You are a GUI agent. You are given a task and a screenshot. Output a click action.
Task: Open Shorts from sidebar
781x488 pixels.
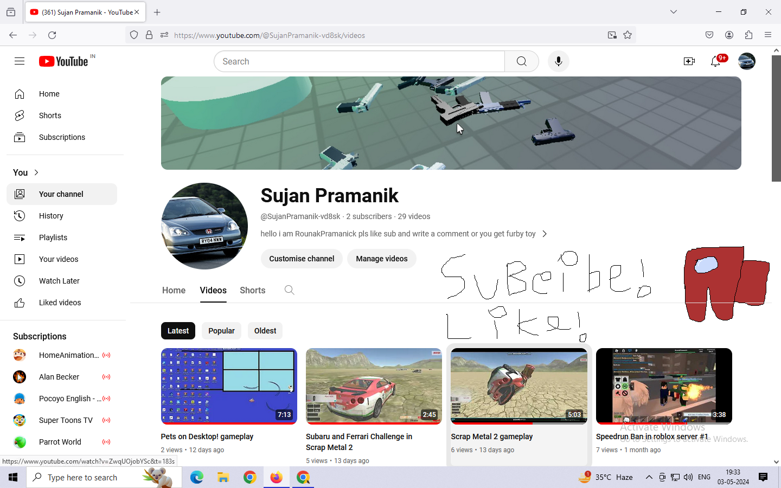62,115
